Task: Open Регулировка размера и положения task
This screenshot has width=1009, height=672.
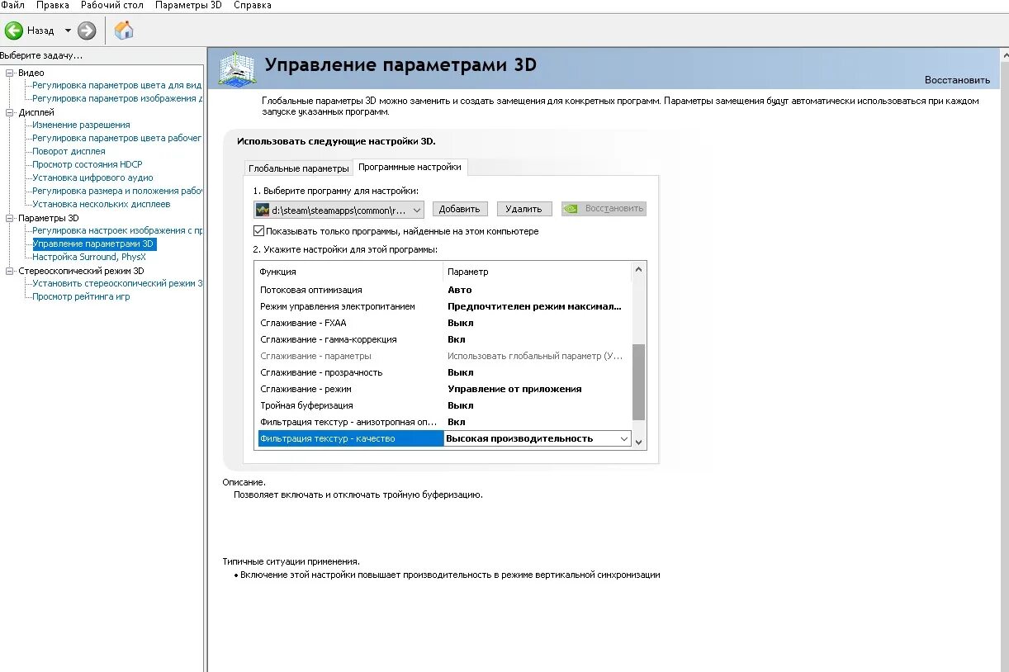Action: coord(117,191)
